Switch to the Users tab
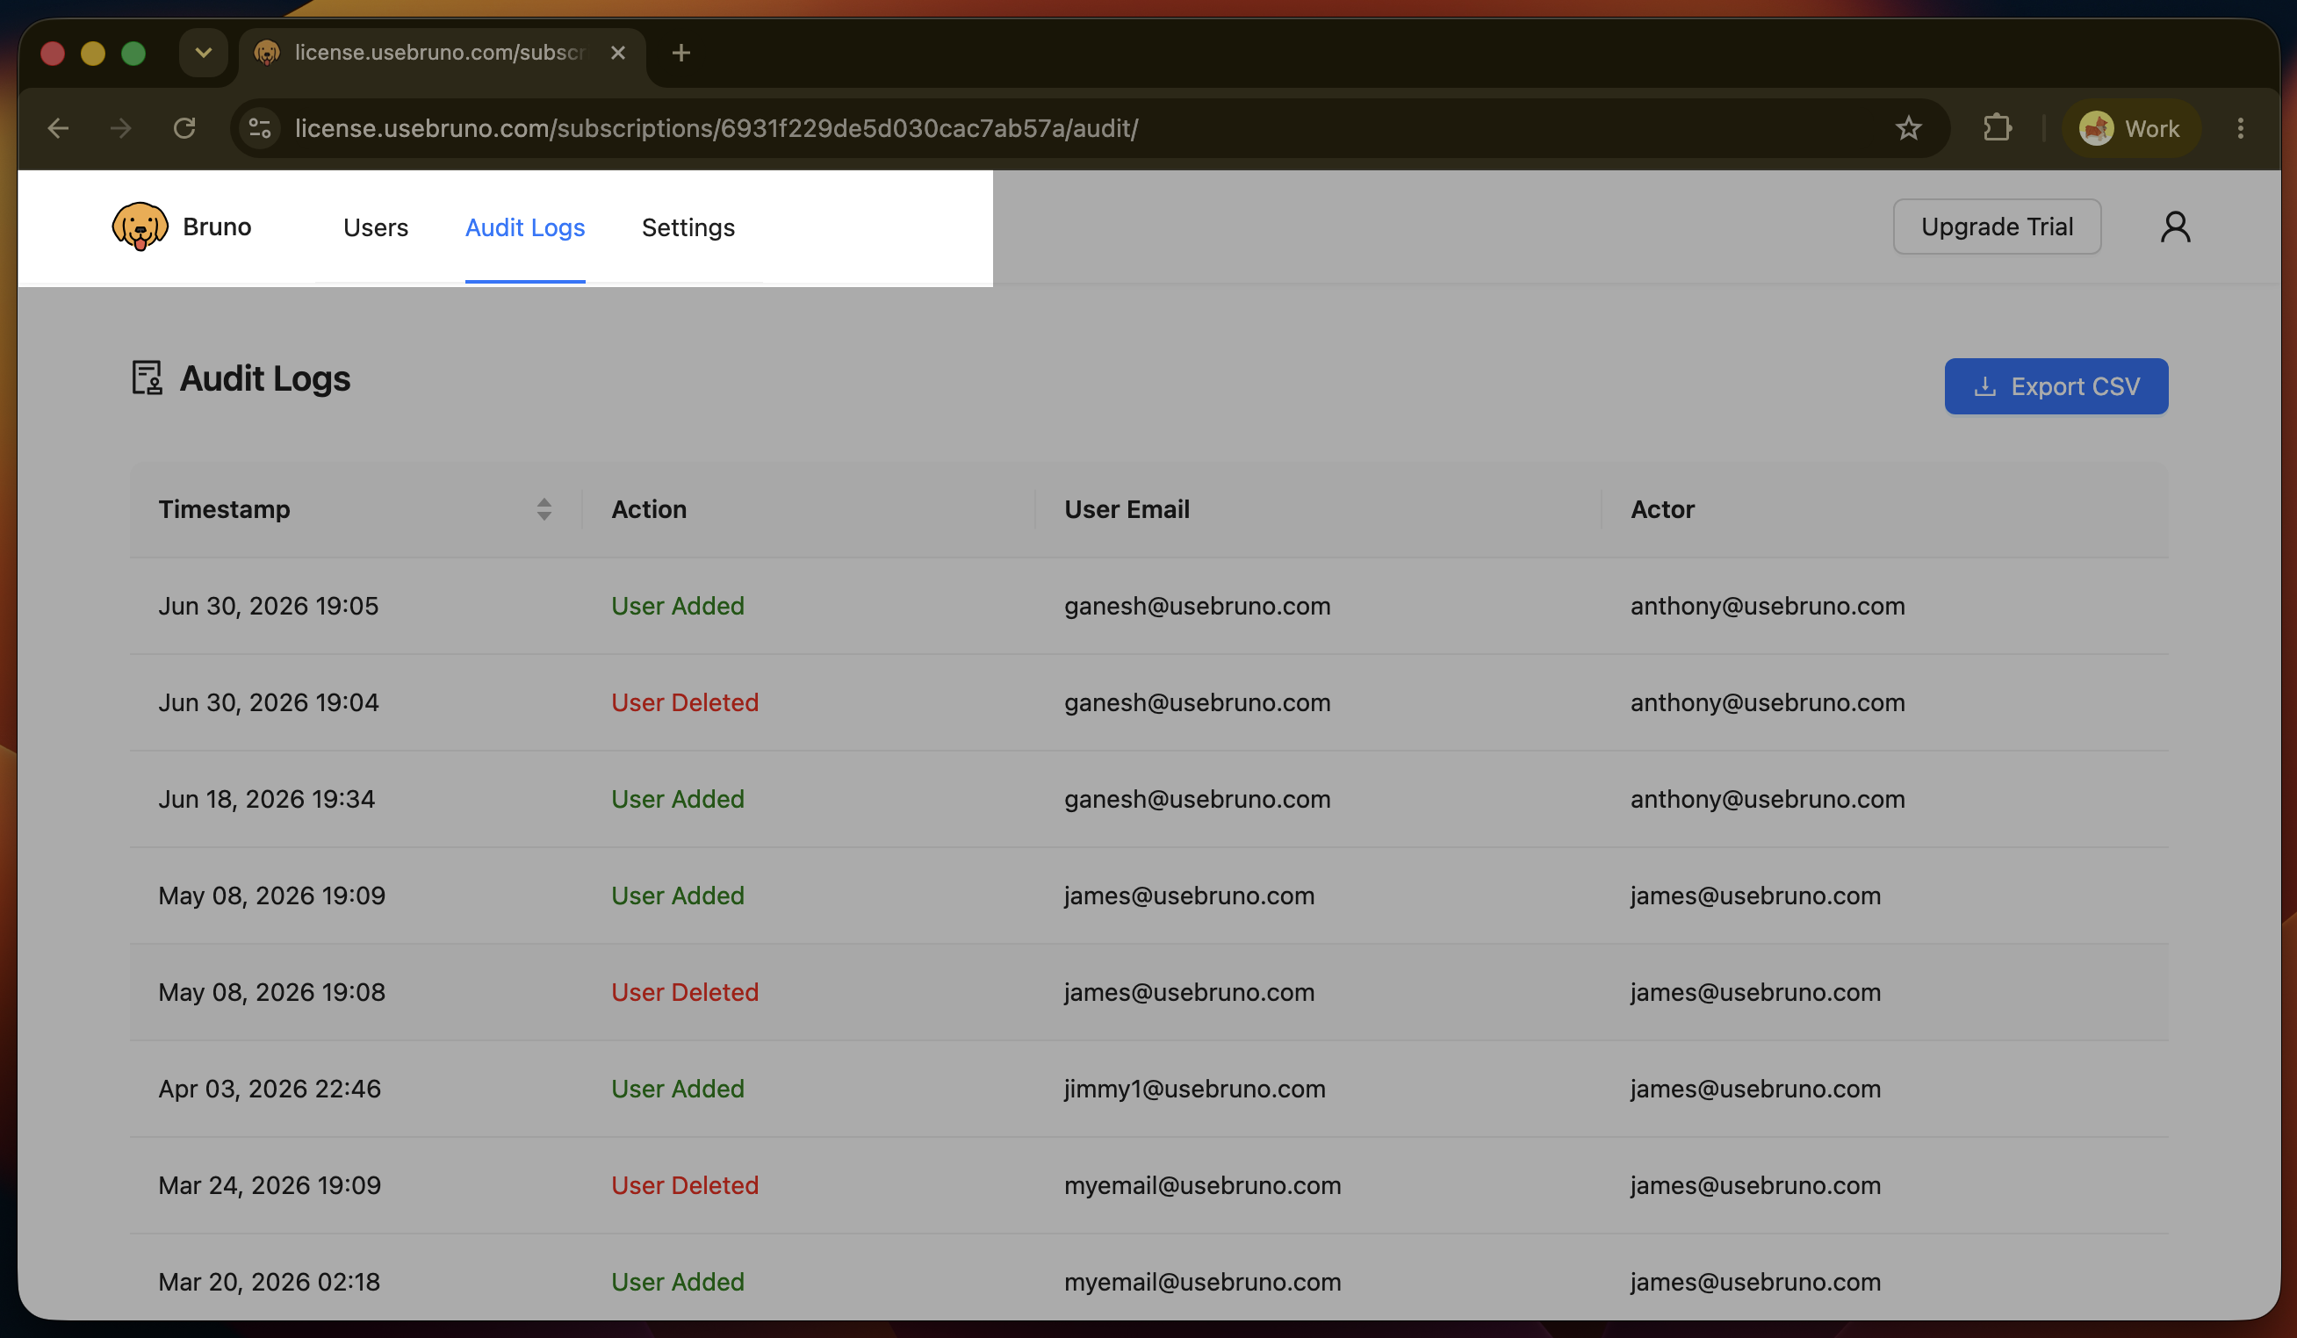The height and width of the screenshot is (1338, 2297). tap(376, 228)
